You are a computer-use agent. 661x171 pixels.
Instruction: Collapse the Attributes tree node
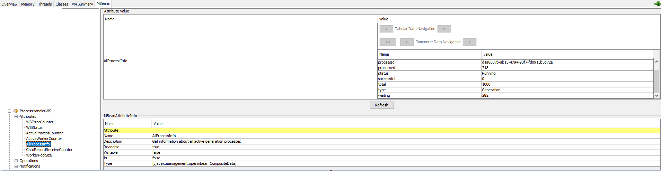pos(16,116)
